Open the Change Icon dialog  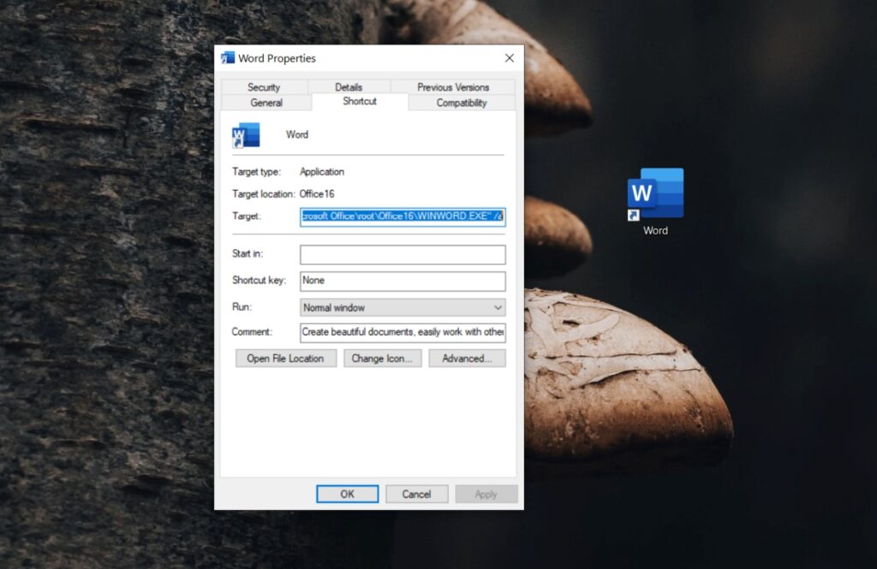coord(382,358)
